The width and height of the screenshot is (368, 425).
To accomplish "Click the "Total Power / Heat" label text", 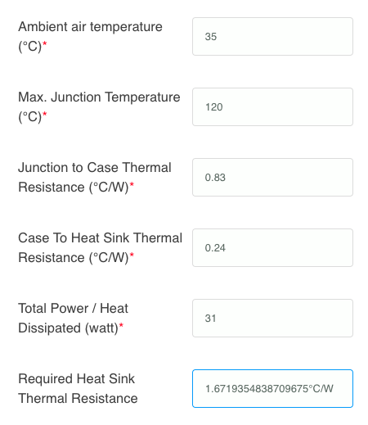I will pos(73,309).
